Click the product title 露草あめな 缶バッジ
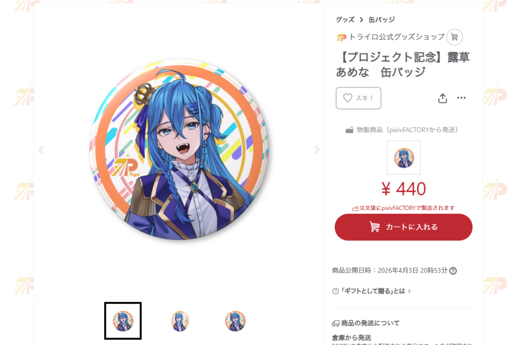 pos(403,65)
